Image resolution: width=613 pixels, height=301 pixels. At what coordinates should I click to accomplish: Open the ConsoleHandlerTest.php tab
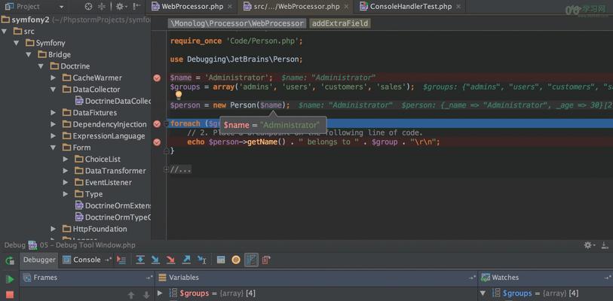point(409,7)
